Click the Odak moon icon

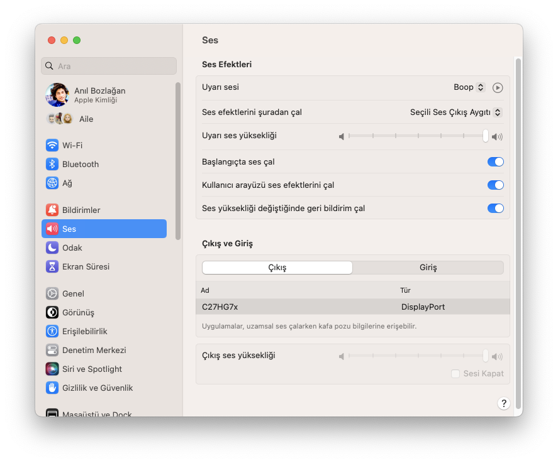coord(52,248)
